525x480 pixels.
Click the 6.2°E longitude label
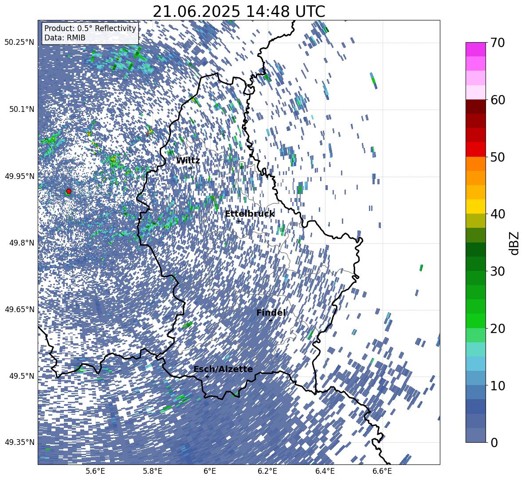point(268,471)
